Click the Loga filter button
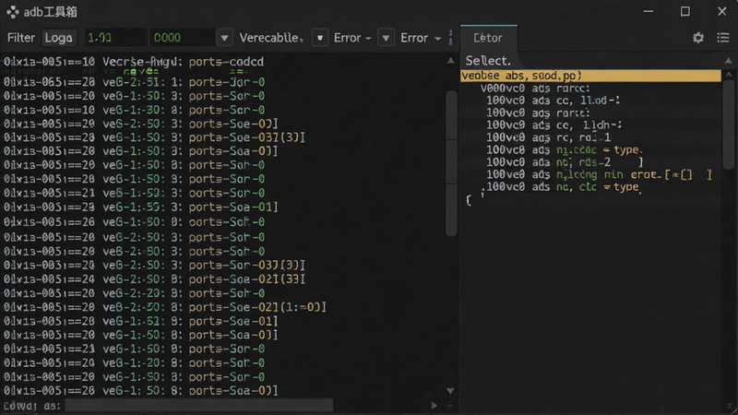738x415 pixels. 59,38
